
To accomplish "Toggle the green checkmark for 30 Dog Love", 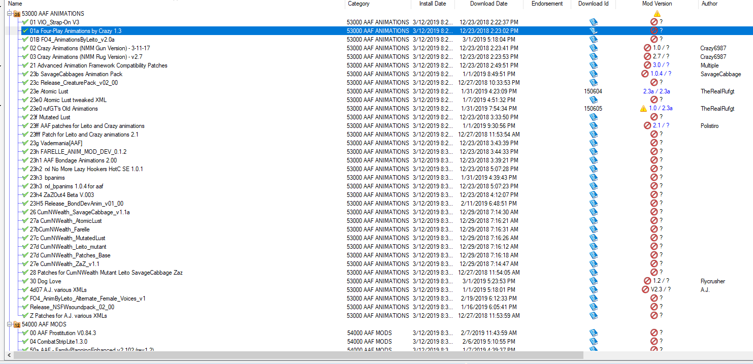I will pos(25,281).
